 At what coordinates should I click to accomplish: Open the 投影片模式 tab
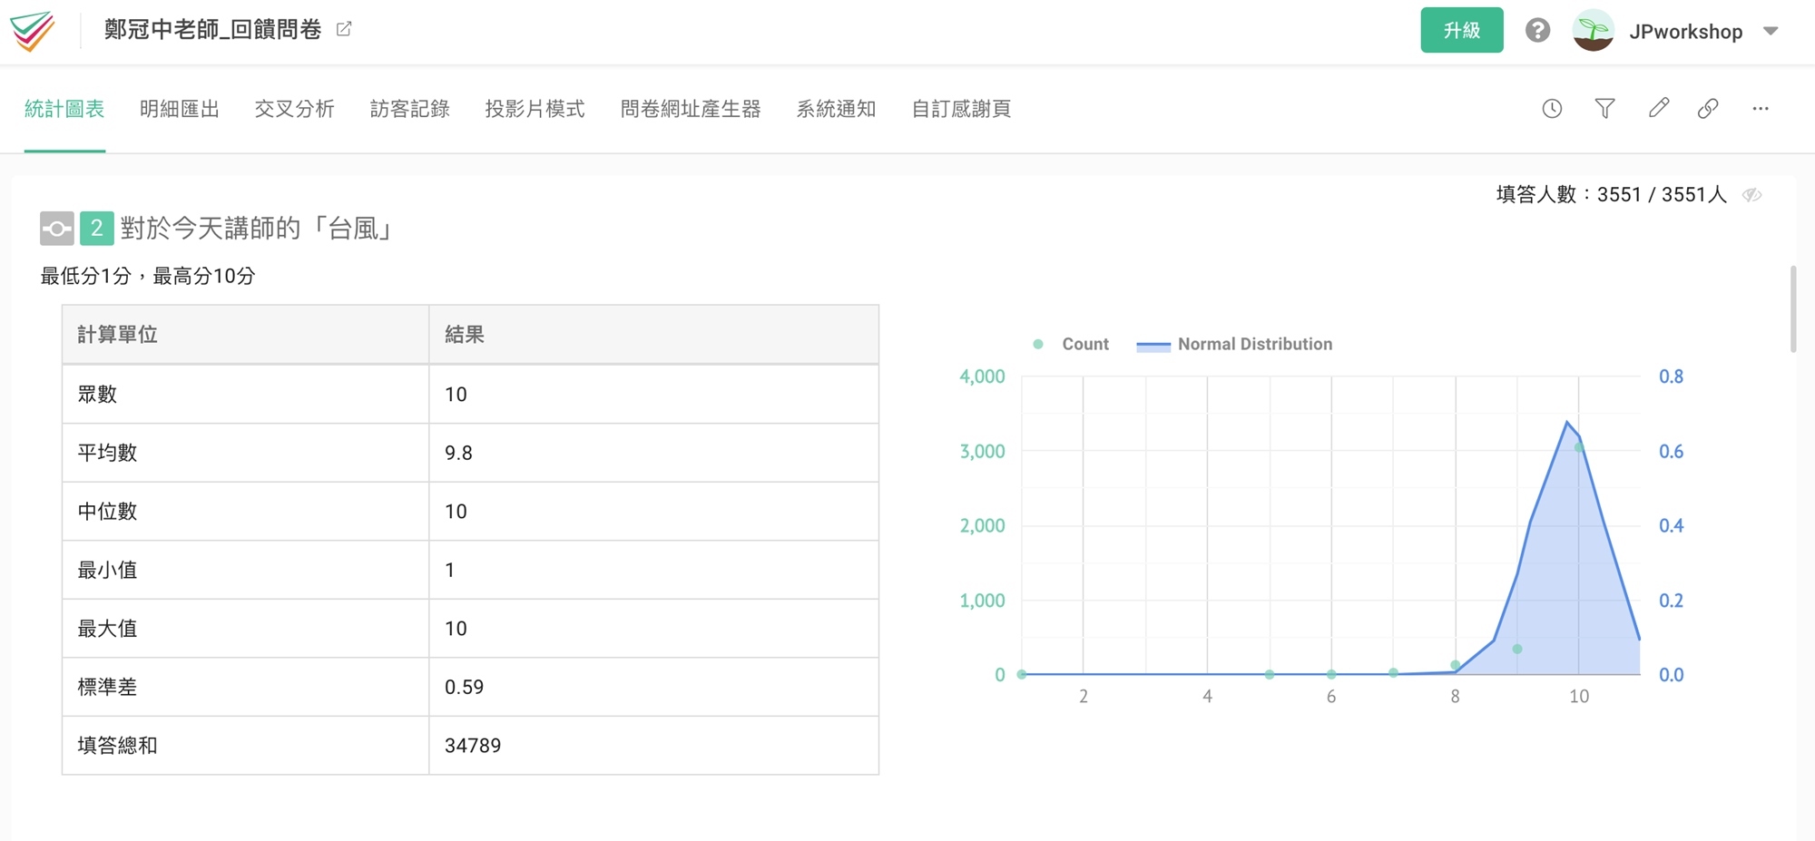pyautogui.click(x=535, y=109)
